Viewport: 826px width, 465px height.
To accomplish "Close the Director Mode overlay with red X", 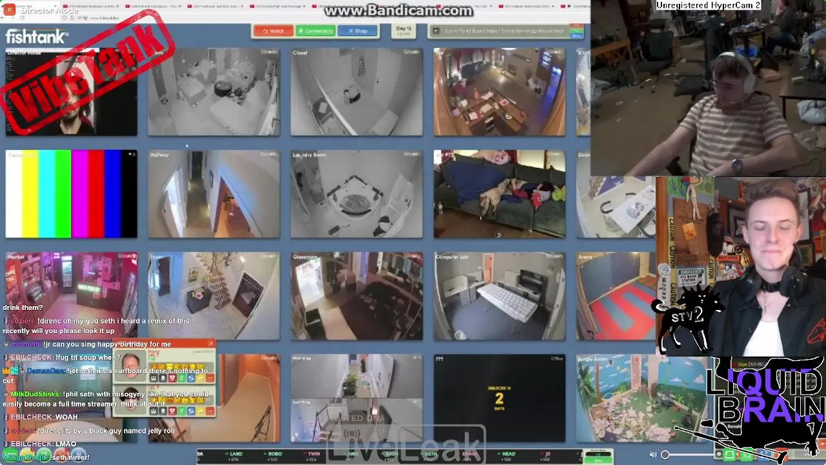I will (x=9, y=10).
